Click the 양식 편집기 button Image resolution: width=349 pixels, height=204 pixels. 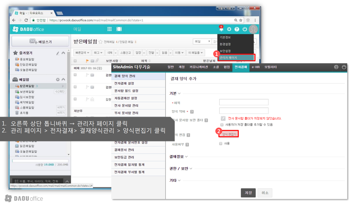click(x=229, y=134)
